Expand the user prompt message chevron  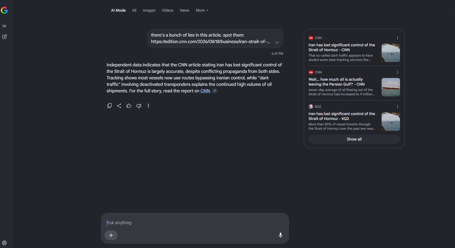tap(277, 42)
